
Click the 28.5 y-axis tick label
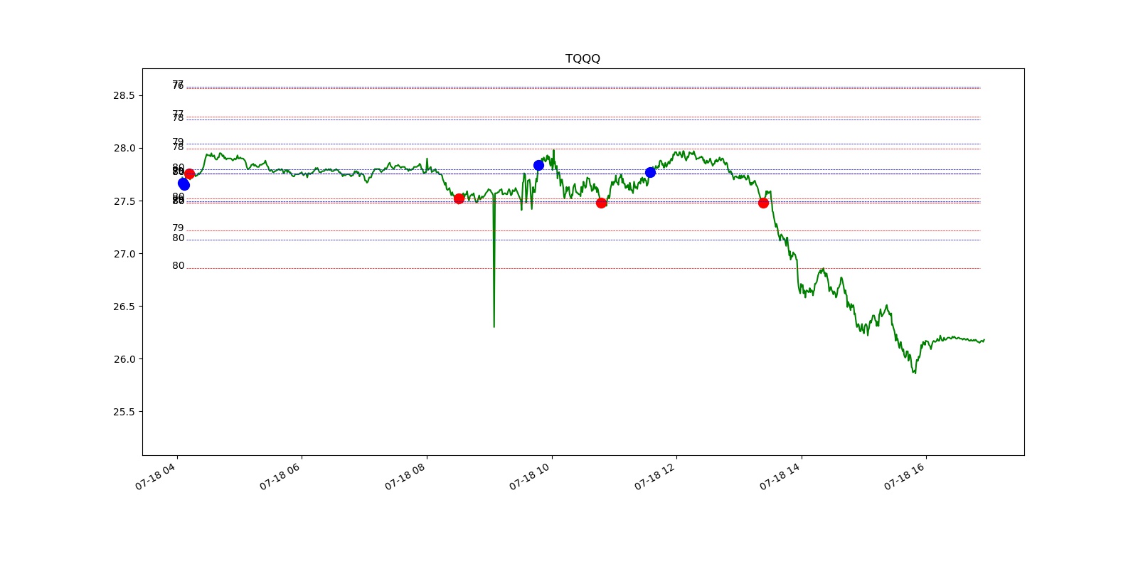click(x=124, y=96)
